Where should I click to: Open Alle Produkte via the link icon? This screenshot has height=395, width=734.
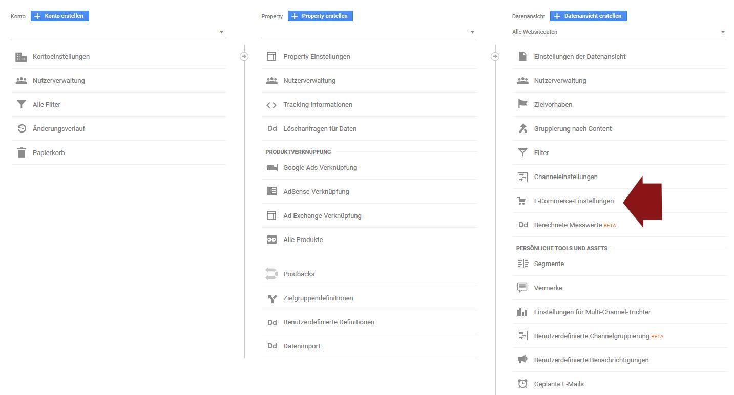(x=271, y=239)
